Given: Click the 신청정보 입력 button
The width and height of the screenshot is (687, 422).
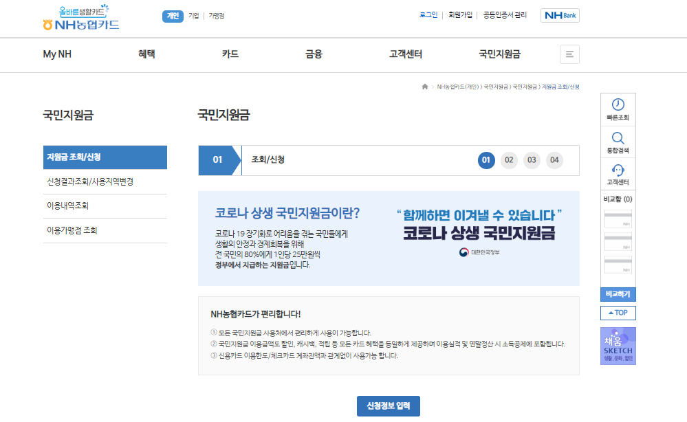Looking at the screenshot, I should [388, 406].
